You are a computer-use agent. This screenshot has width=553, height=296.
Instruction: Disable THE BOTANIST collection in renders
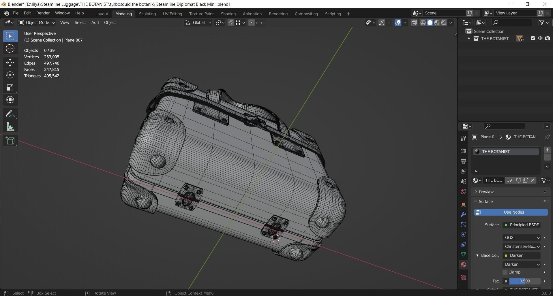pos(548,38)
